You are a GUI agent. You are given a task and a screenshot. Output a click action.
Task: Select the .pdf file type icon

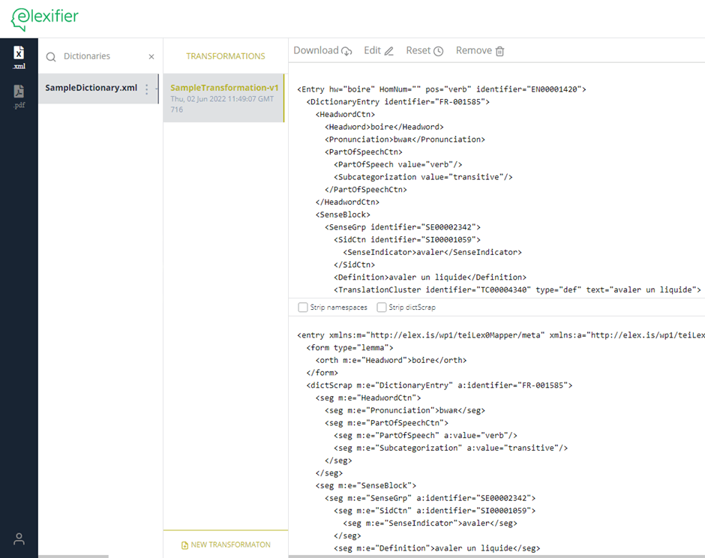click(19, 95)
